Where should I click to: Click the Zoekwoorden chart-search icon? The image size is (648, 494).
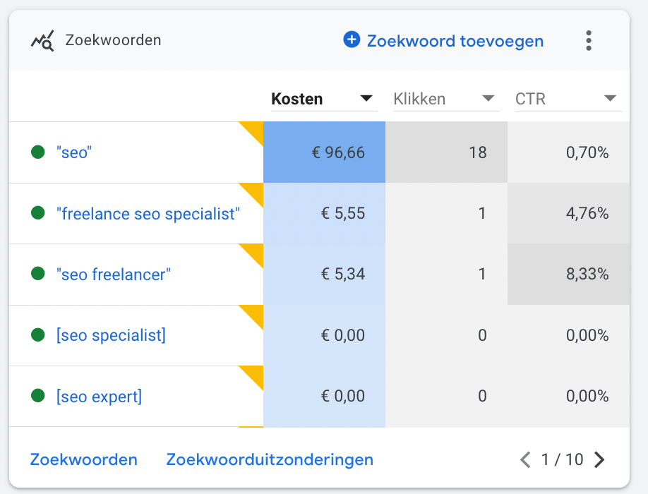pyautogui.click(x=42, y=41)
